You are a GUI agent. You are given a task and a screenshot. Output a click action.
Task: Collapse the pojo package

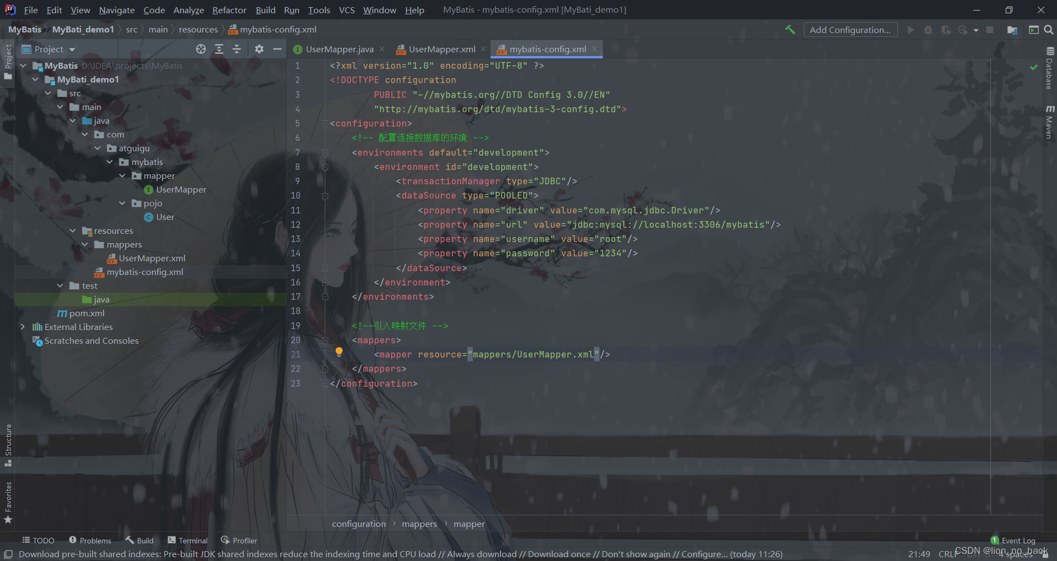pyautogui.click(x=122, y=203)
